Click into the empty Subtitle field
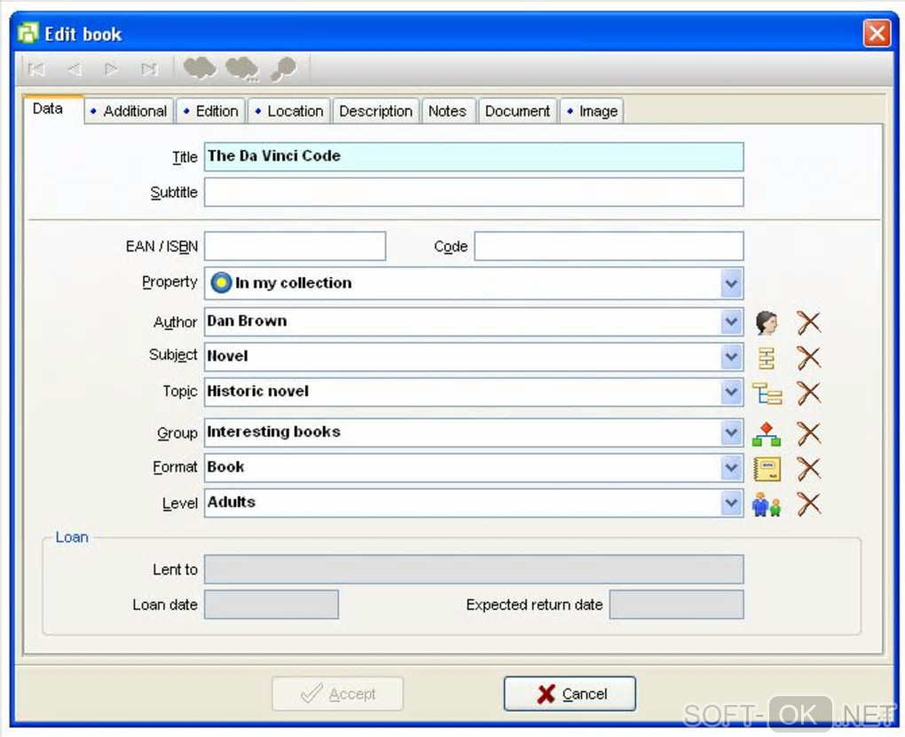905x737 pixels. (474, 192)
